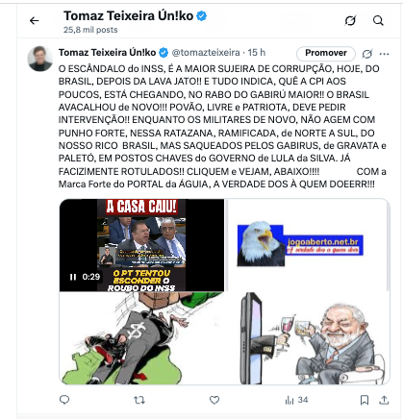Open the A CASA CAIU video thumbnail

[141, 245]
